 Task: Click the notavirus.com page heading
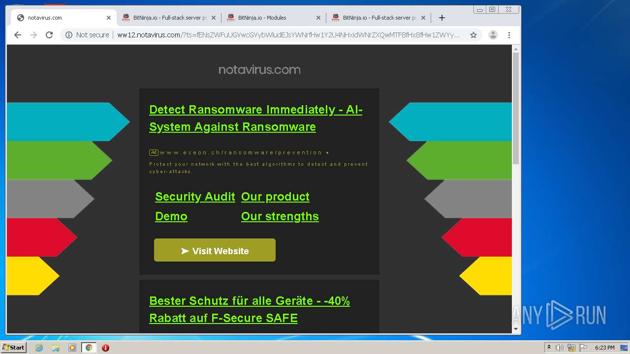click(259, 70)
